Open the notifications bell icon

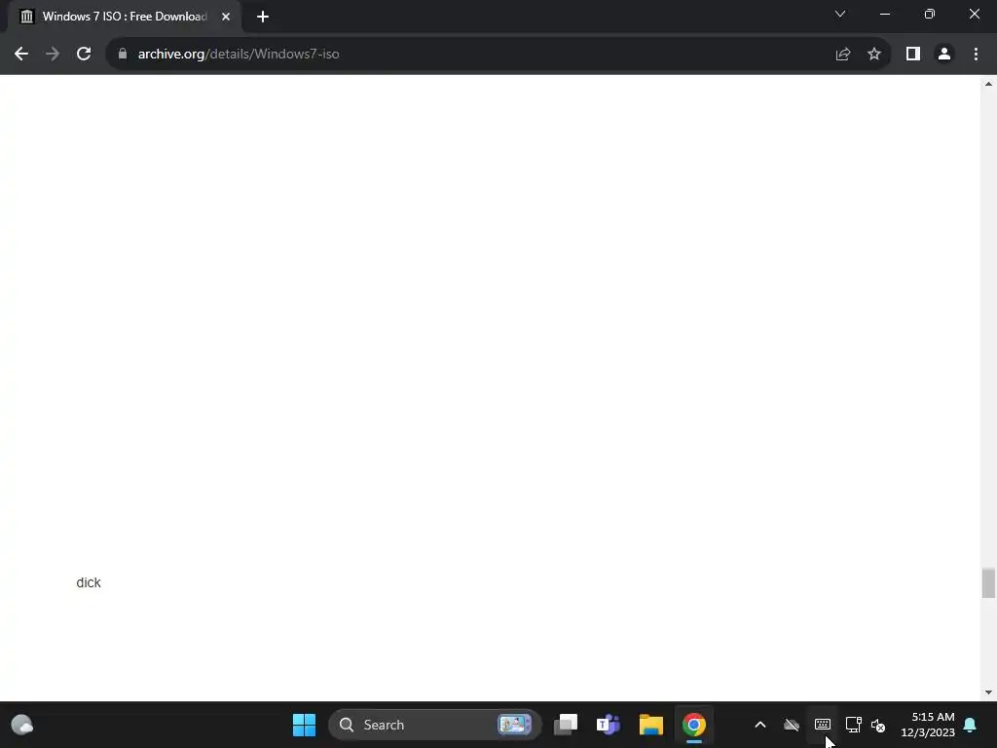point(970,725)
